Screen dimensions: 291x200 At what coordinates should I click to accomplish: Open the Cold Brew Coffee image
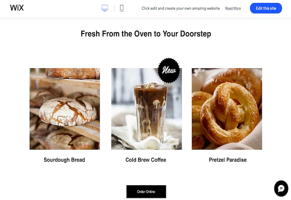coord(147,109)
